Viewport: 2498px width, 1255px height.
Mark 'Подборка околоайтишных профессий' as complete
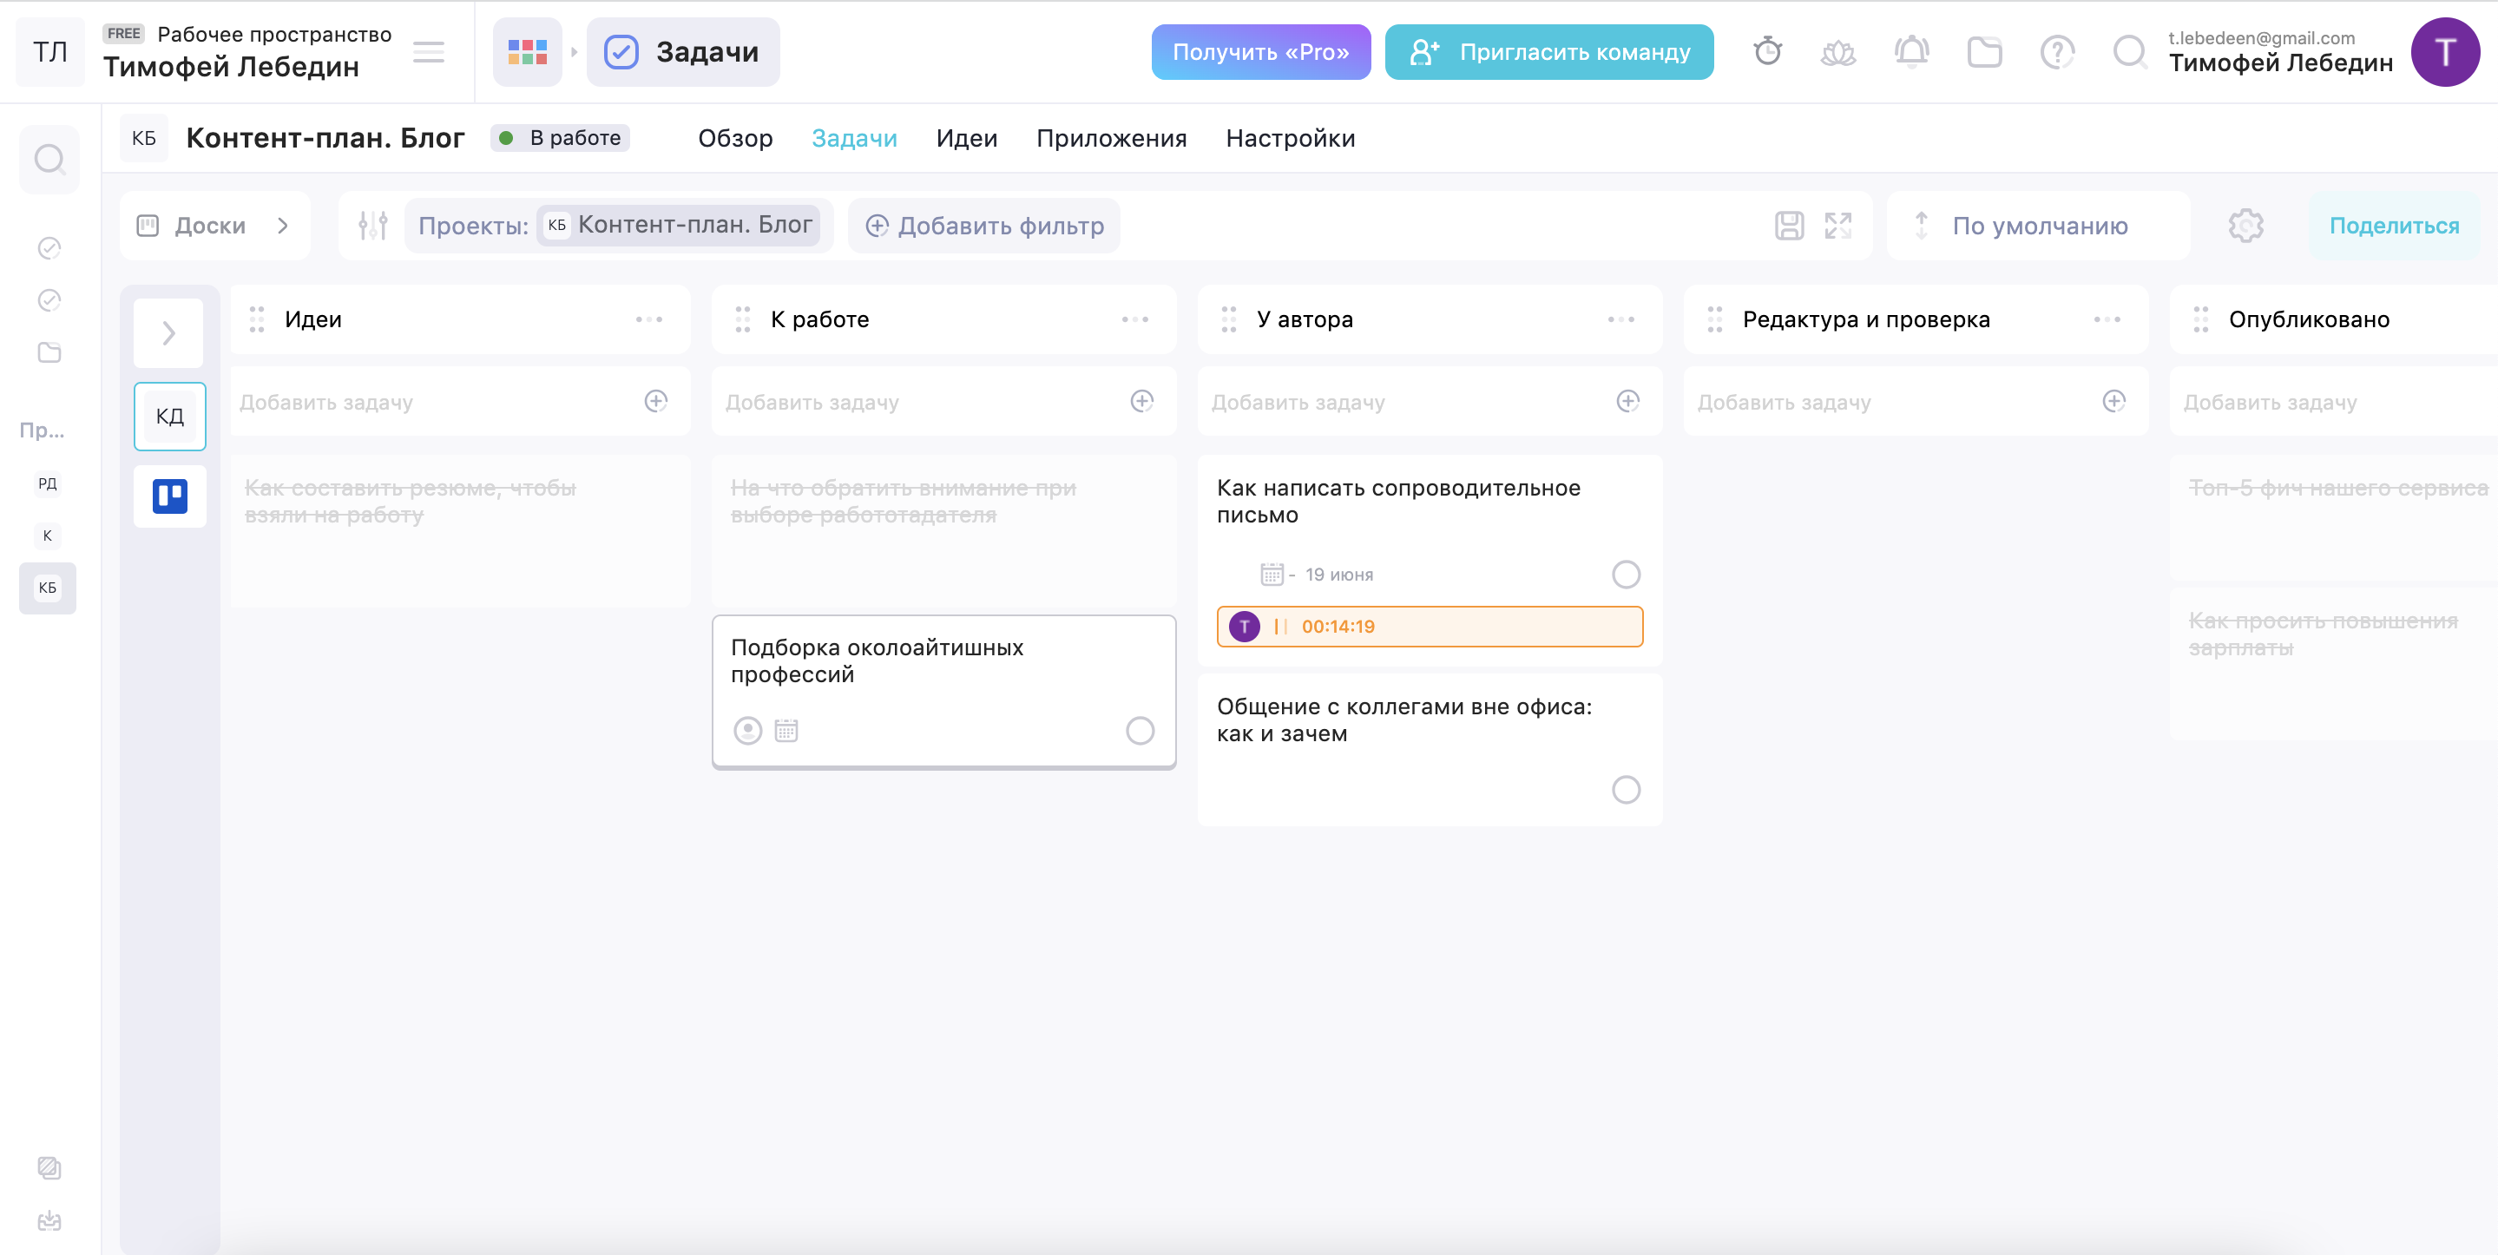pyautogui.click(x=1141, y=732)
